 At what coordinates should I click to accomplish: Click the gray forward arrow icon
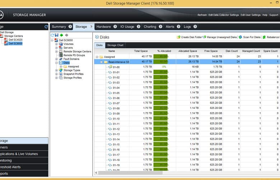pos(67,35)
